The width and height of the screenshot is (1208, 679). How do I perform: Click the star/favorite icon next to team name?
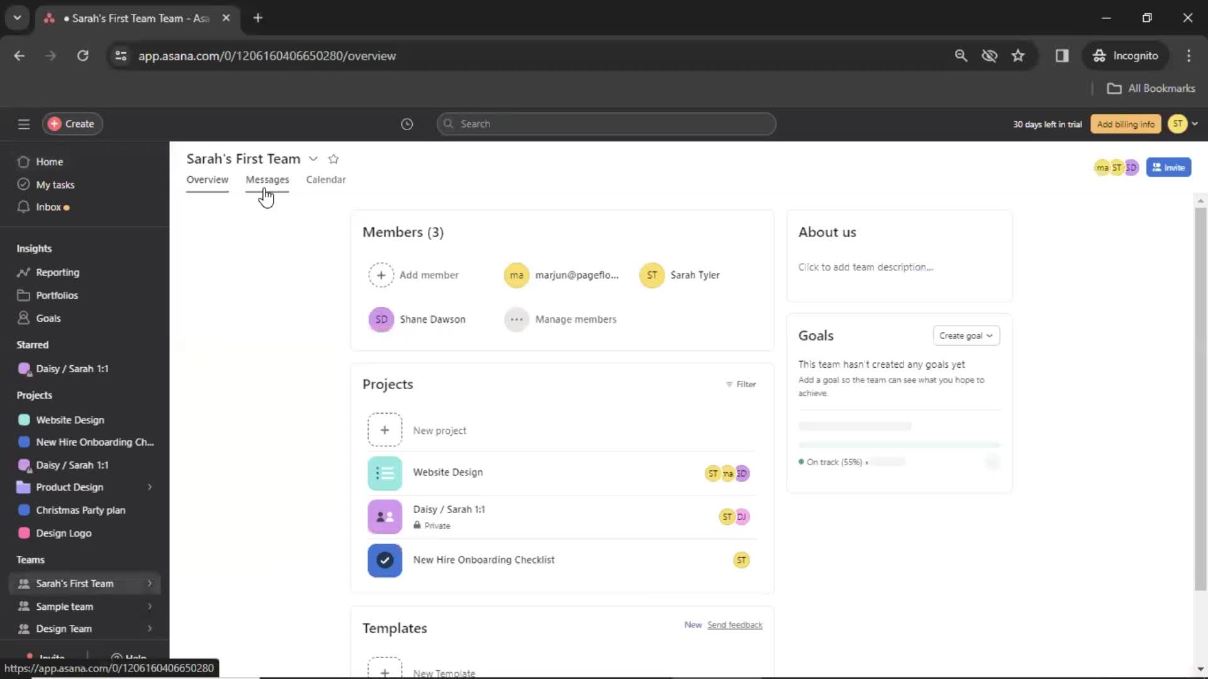click(333, 158)
